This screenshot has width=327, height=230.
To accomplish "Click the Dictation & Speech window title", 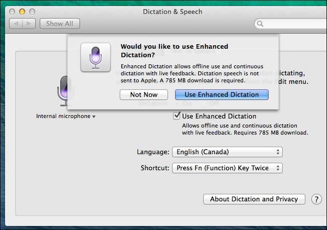I will click(173, 12).
